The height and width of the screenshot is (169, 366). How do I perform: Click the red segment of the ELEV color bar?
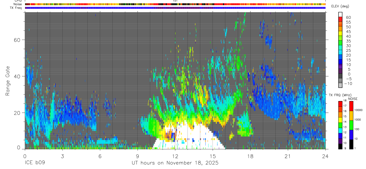tap(340, 19)
